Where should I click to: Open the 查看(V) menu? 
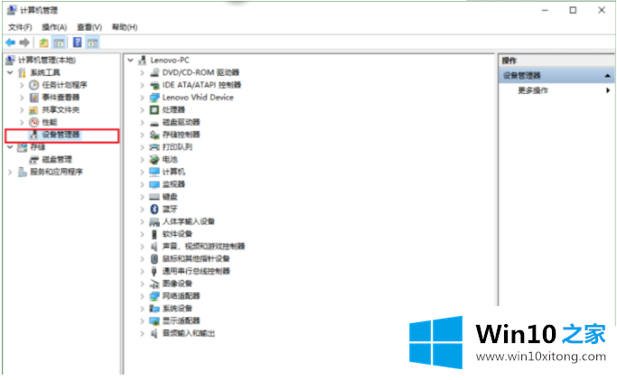pyautogui.click(x=89, y=27)
